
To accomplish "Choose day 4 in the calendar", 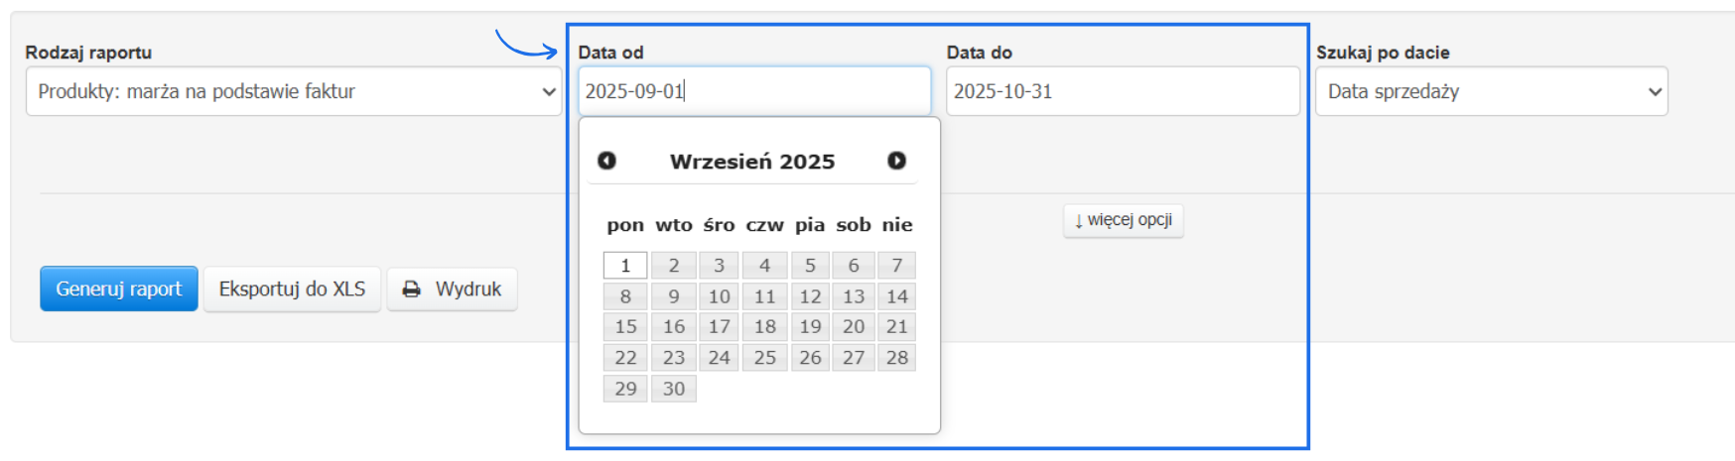I will tap(764, 266).
